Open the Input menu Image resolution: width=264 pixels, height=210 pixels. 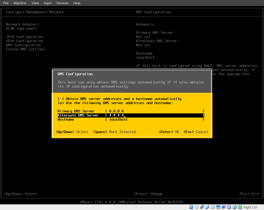click(47, 3)
